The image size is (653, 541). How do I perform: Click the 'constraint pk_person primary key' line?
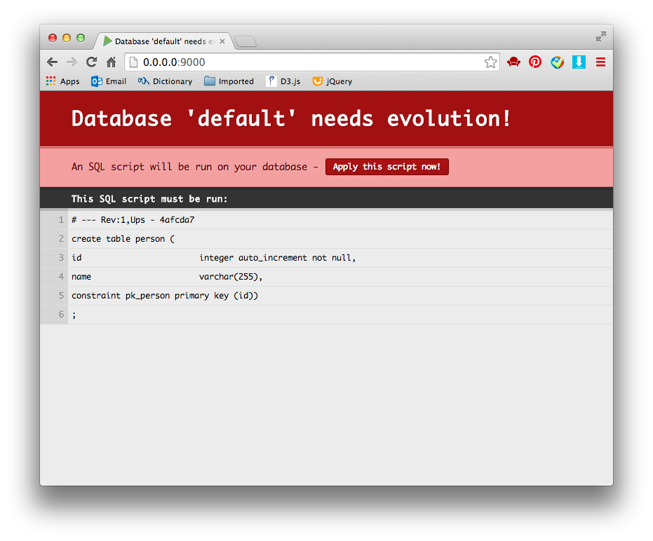[165, 296]
